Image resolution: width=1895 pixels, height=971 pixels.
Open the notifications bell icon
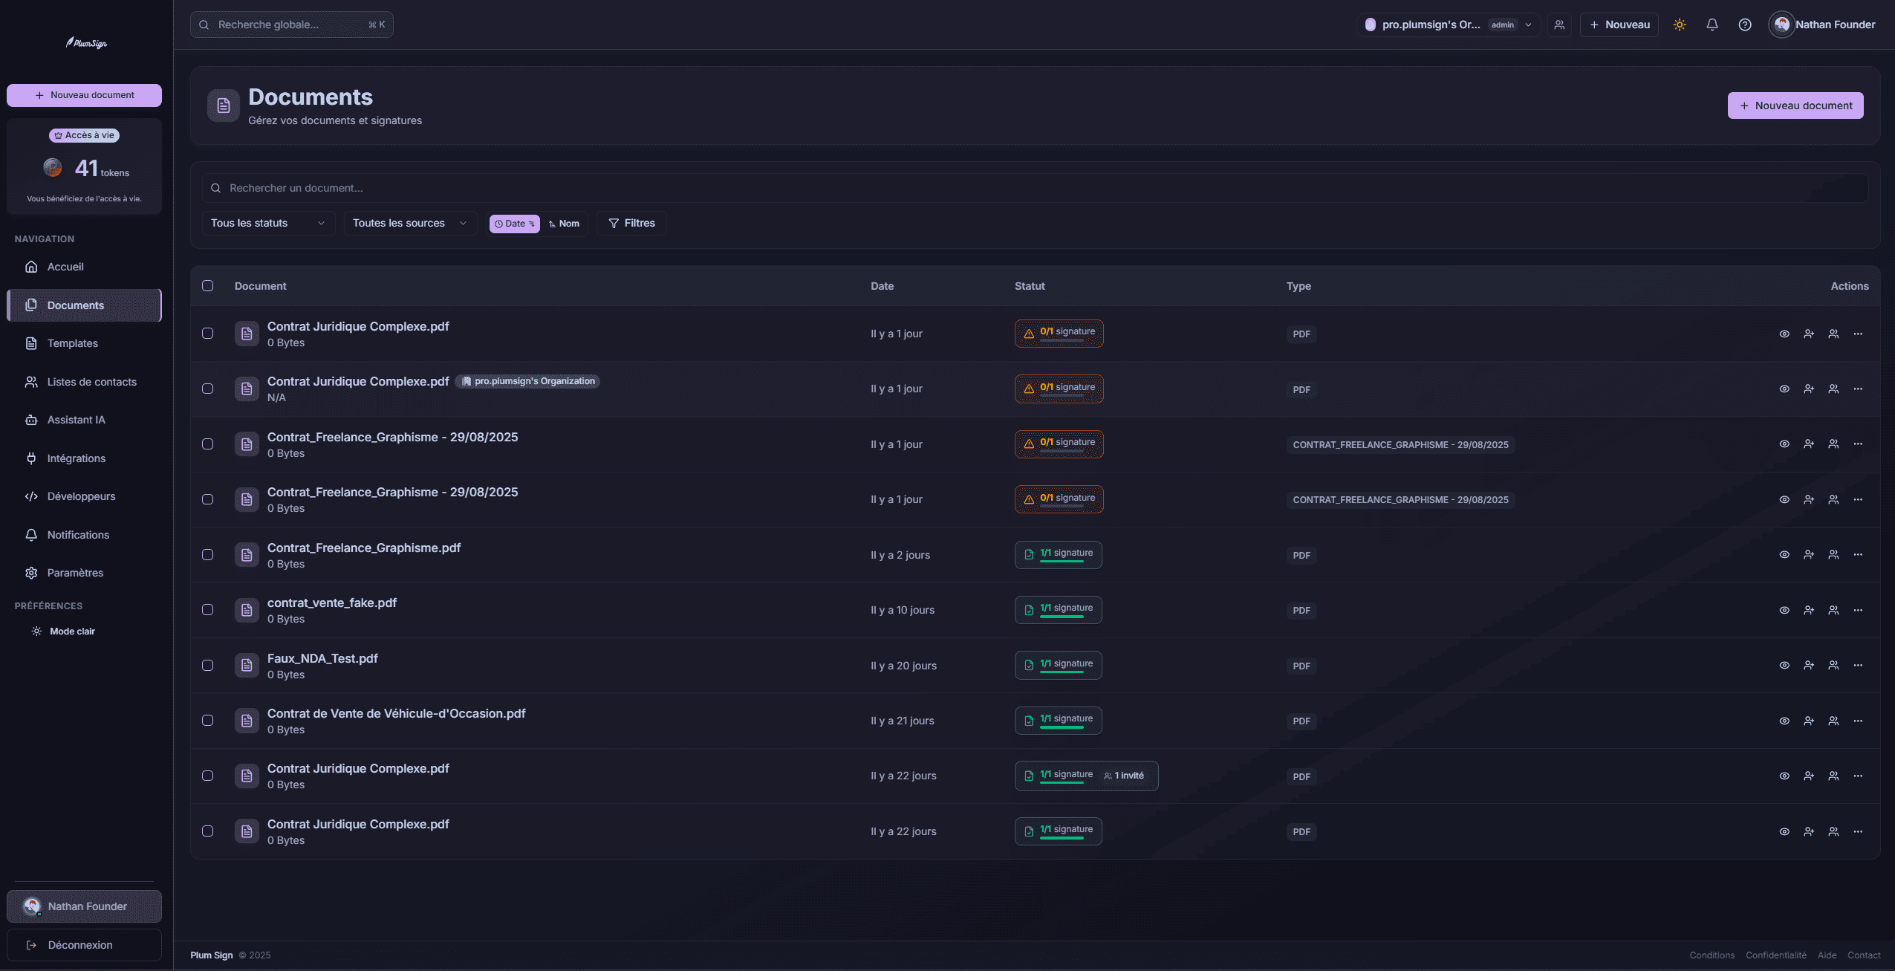[1712, 25]
